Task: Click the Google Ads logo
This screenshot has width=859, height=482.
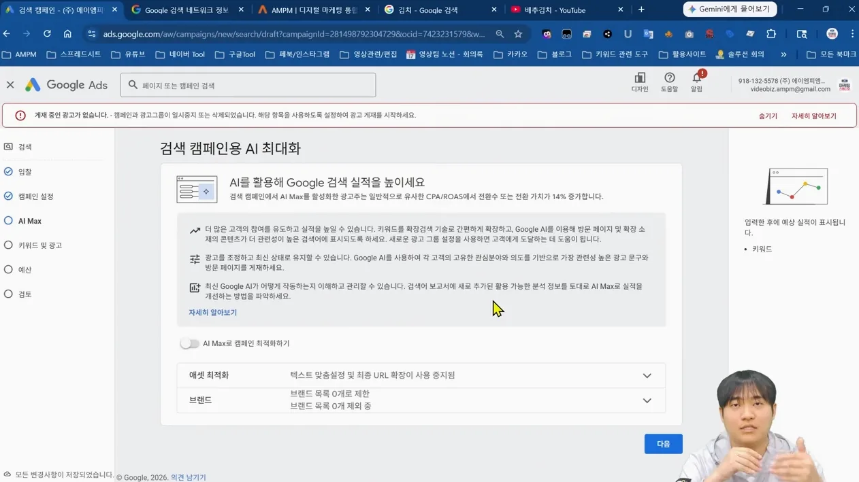Action: click(66, 85)
